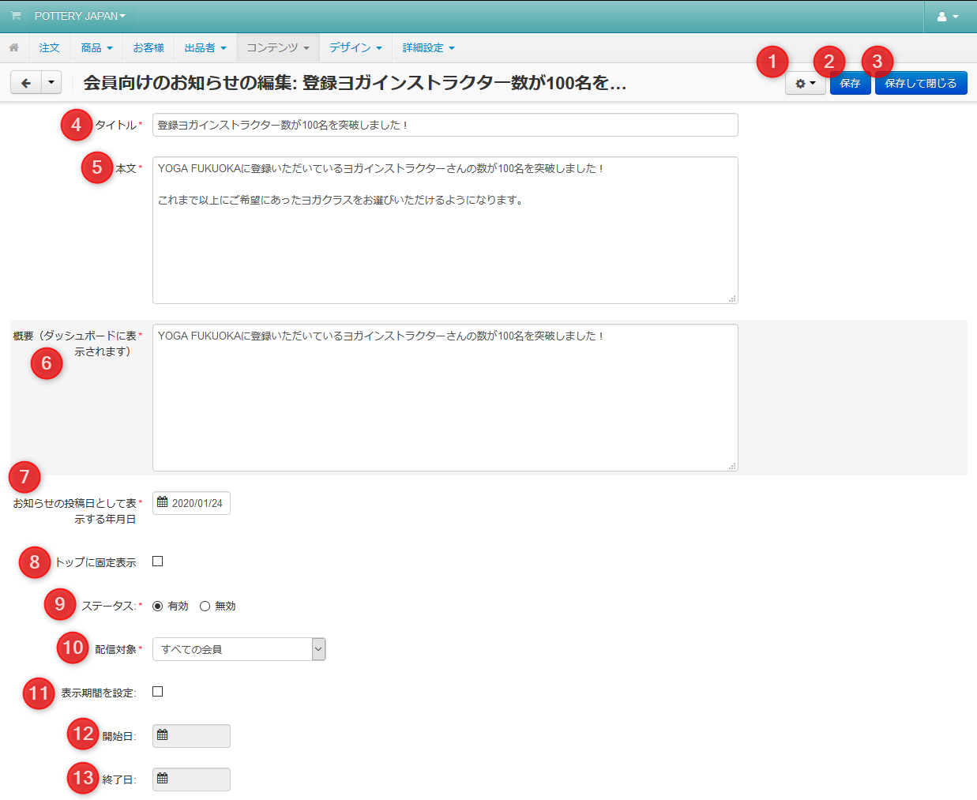Click calendar icon in 終了日 field
The image size is (977, 800).
click(x=163, y=779)
